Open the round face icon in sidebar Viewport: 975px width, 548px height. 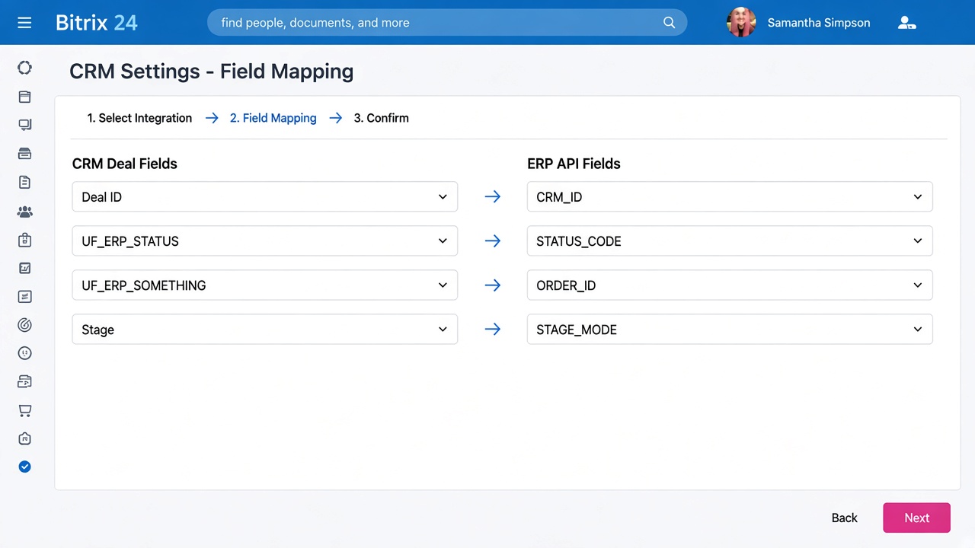point(24,353)
